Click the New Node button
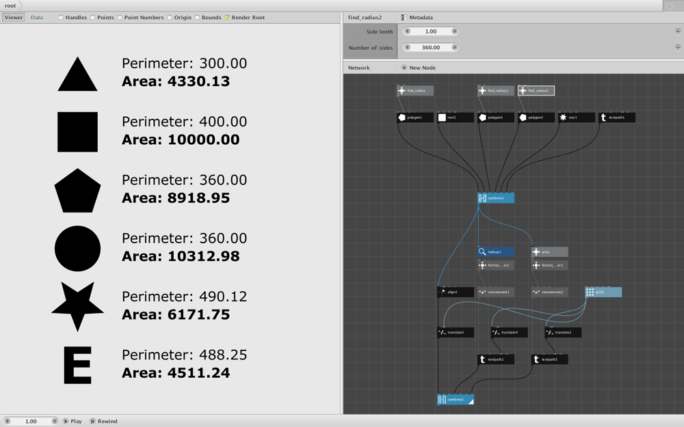Viewport: 684px width, 427px height. pyautogui.click(x=418, y=68)
